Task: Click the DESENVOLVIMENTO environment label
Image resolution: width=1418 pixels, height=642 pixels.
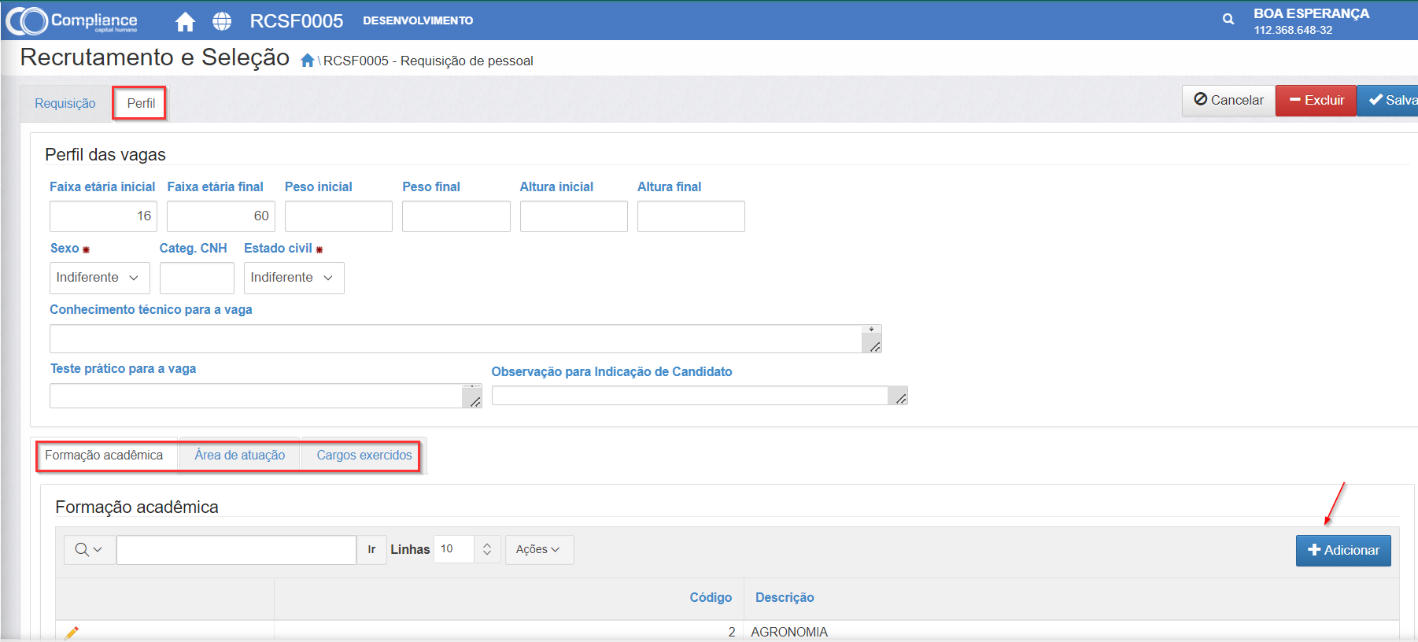Action: (418, 20)
